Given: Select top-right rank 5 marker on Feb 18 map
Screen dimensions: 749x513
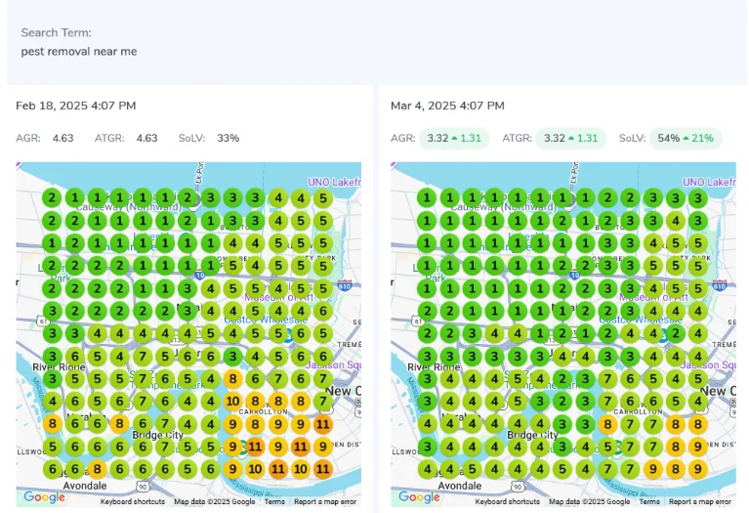Looking at the screenshot, I should pos(324,197).
